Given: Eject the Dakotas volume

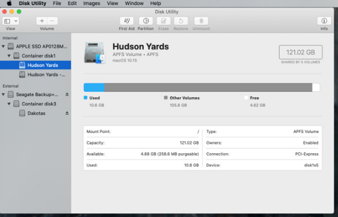Looking at the screenshot, I should (x=67, y=113).
